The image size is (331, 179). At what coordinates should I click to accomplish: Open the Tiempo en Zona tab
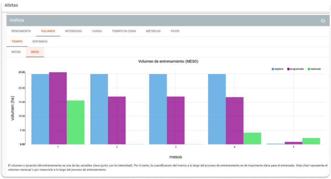coord(124,31)
